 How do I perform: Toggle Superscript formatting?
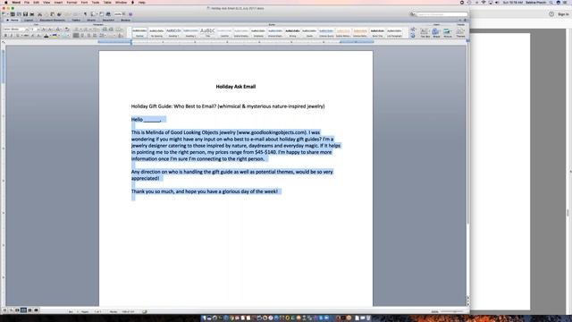(x=32, y=36)
